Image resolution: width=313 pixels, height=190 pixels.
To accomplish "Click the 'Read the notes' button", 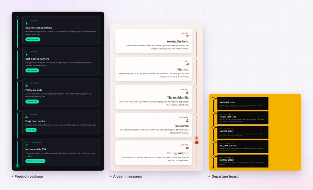I will [33, 39].
